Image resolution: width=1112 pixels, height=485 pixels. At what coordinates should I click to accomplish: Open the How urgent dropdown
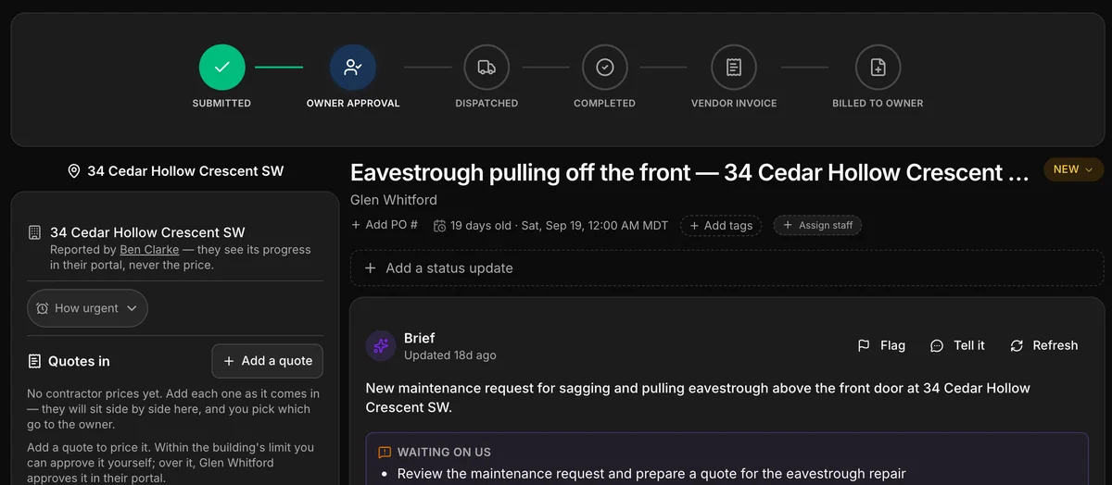(87, 308)
